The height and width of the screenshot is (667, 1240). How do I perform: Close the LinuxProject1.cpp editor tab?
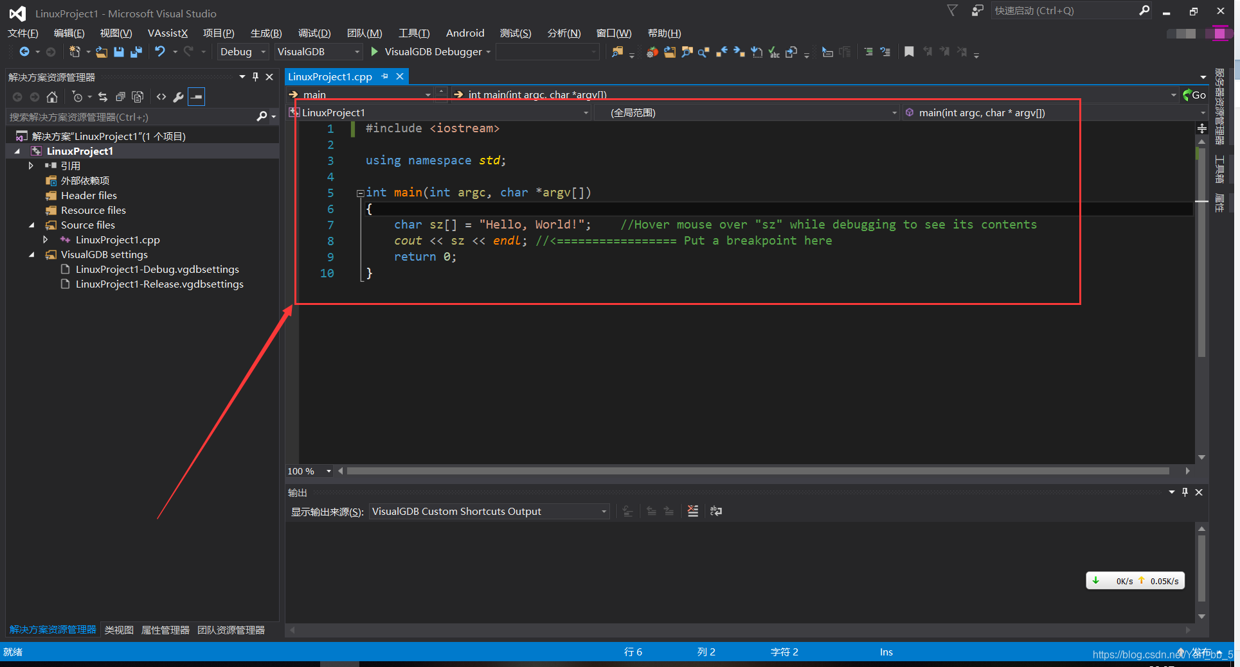(400, 76)
